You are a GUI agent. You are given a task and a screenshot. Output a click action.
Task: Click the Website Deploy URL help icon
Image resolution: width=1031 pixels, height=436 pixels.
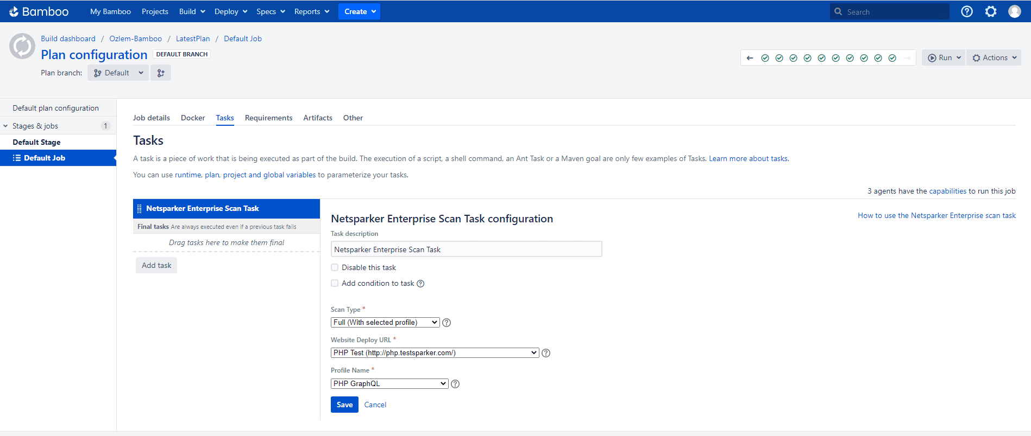coord(546,353)
